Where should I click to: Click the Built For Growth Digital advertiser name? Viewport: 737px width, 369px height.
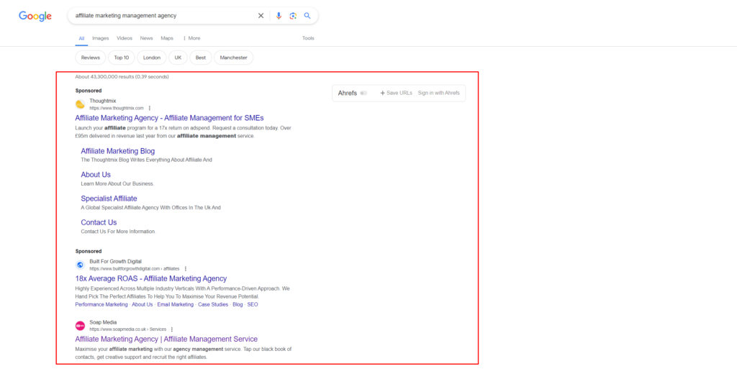pyautogui.click(x=116, y=261)
